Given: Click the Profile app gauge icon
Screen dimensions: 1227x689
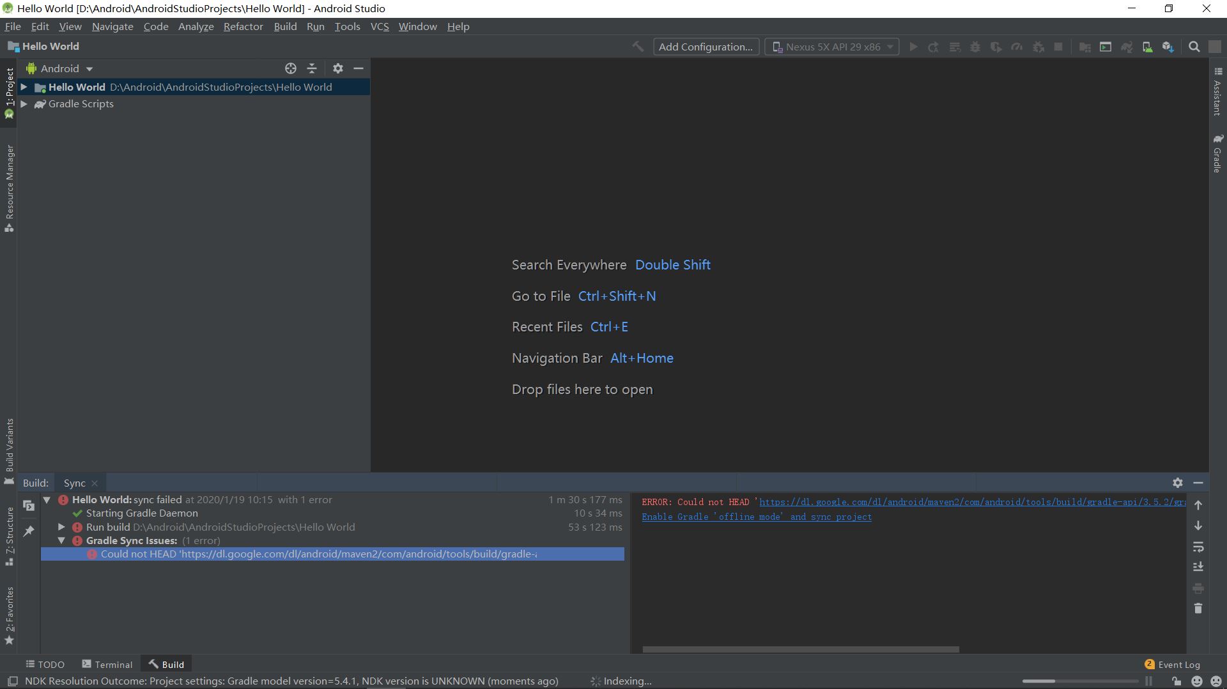Looking at the screenshot, I should coord(1017,47).
